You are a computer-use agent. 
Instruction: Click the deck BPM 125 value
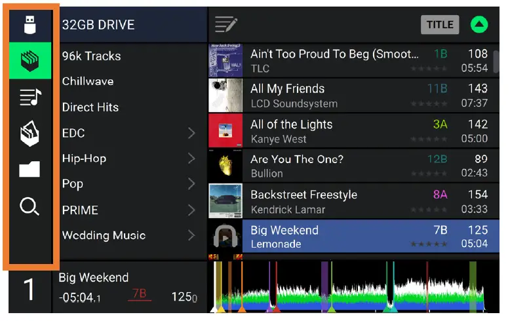pos(184,297)
